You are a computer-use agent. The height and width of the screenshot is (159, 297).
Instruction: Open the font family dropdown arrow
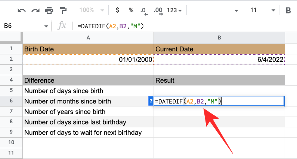236,10
